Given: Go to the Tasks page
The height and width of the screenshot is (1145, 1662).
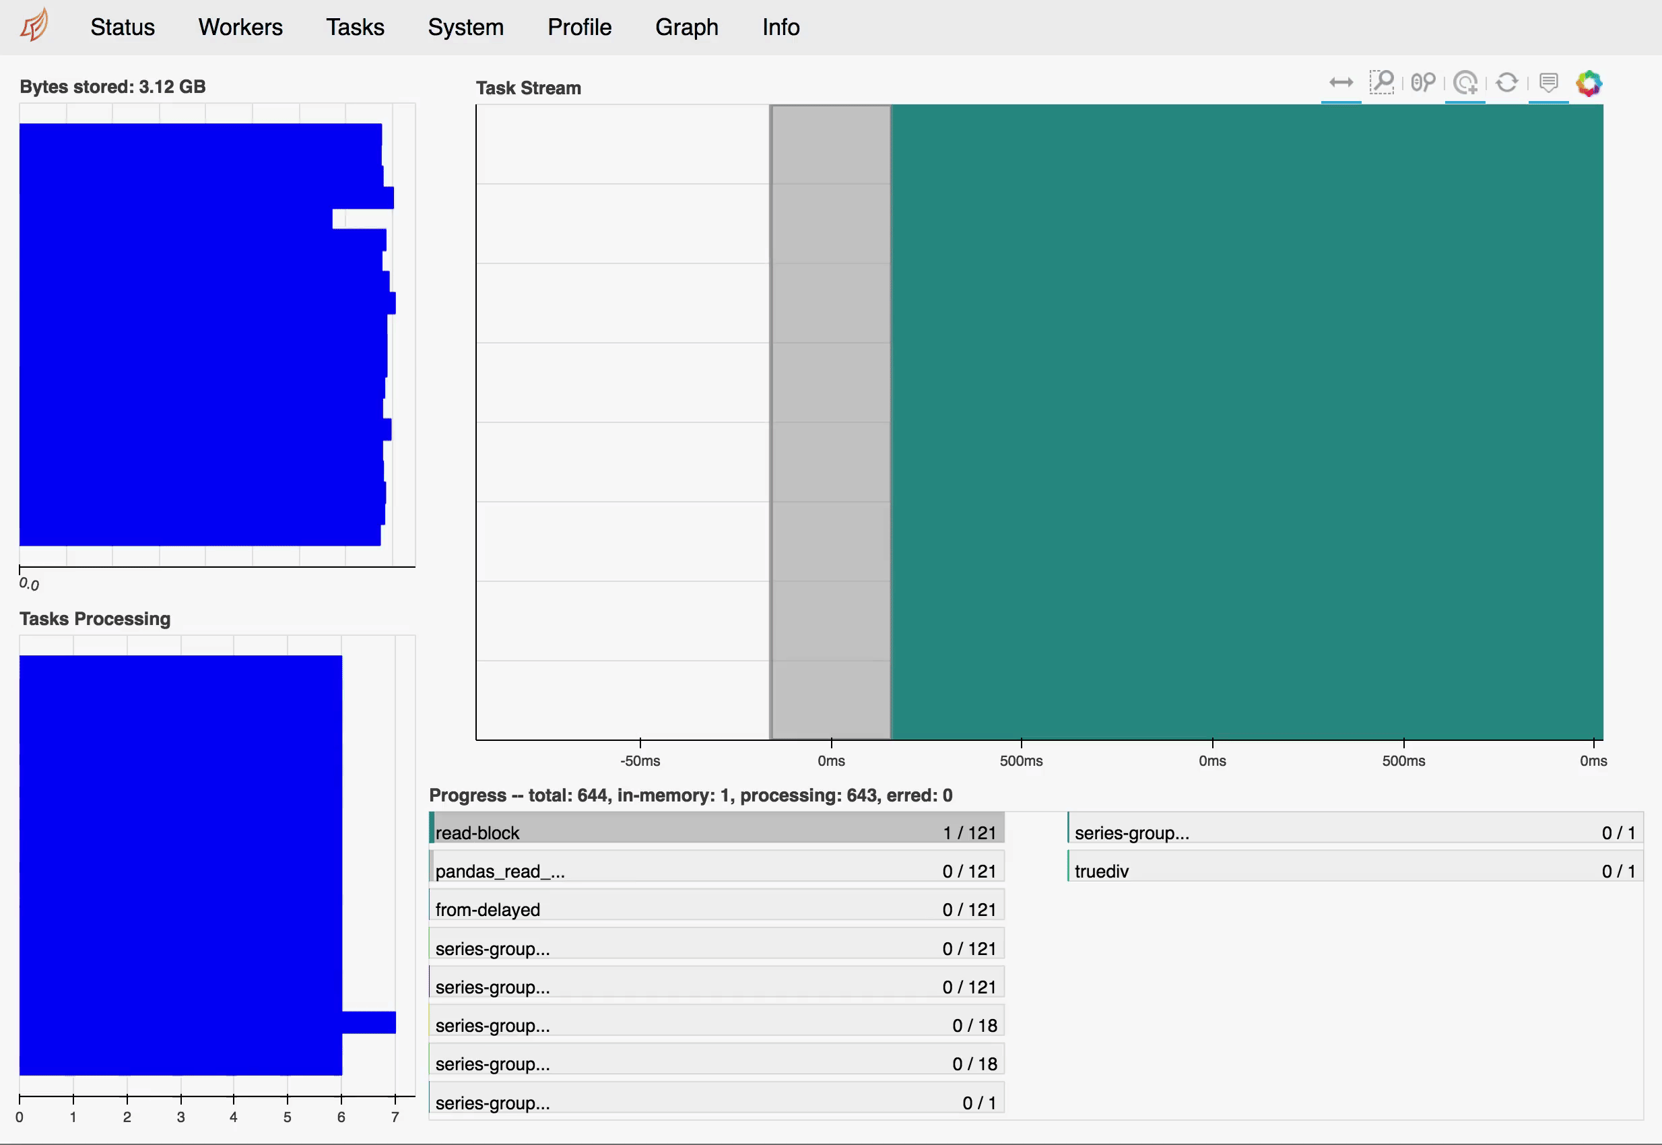Looking at the screenshot, I should click(355, 27).
